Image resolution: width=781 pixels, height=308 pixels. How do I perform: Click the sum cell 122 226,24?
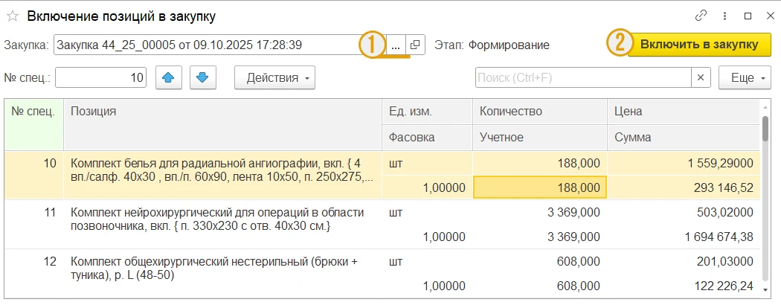coord(684,286)
